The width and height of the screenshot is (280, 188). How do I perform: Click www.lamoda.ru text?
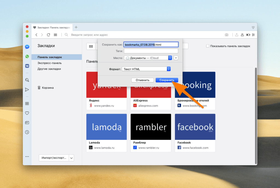104,148
